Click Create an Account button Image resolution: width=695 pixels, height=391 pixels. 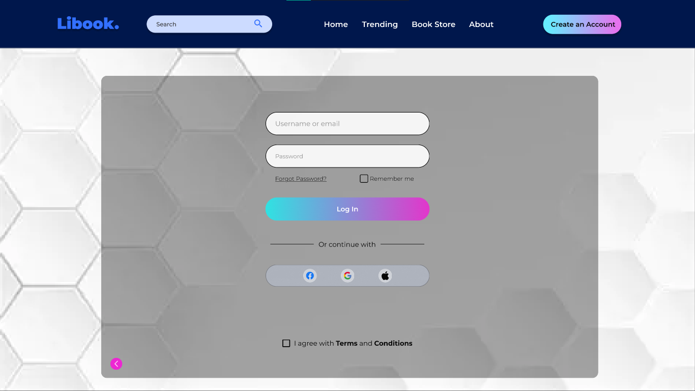coord(582,24)
